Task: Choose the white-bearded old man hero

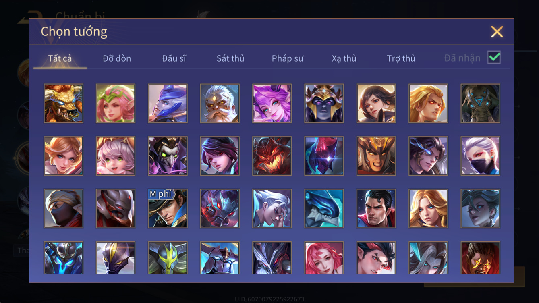Action: click(x=220, y=104)
